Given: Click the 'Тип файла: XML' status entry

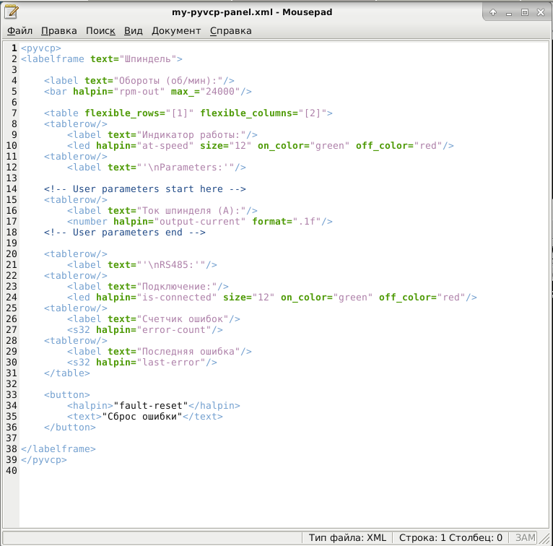Looking at the screenshot, I should coord(347,537).
